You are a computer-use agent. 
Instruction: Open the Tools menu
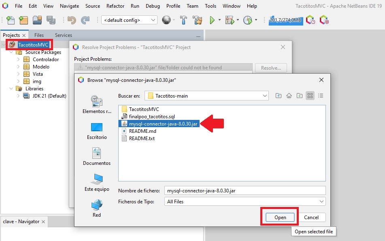[211, 6]
